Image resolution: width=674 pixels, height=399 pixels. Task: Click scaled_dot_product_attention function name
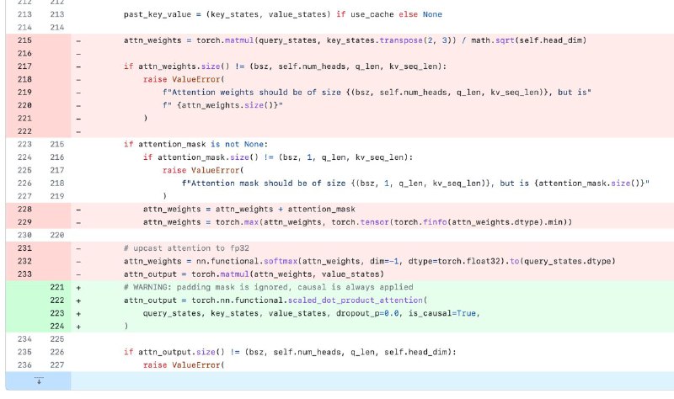click(x=355, y=301)
